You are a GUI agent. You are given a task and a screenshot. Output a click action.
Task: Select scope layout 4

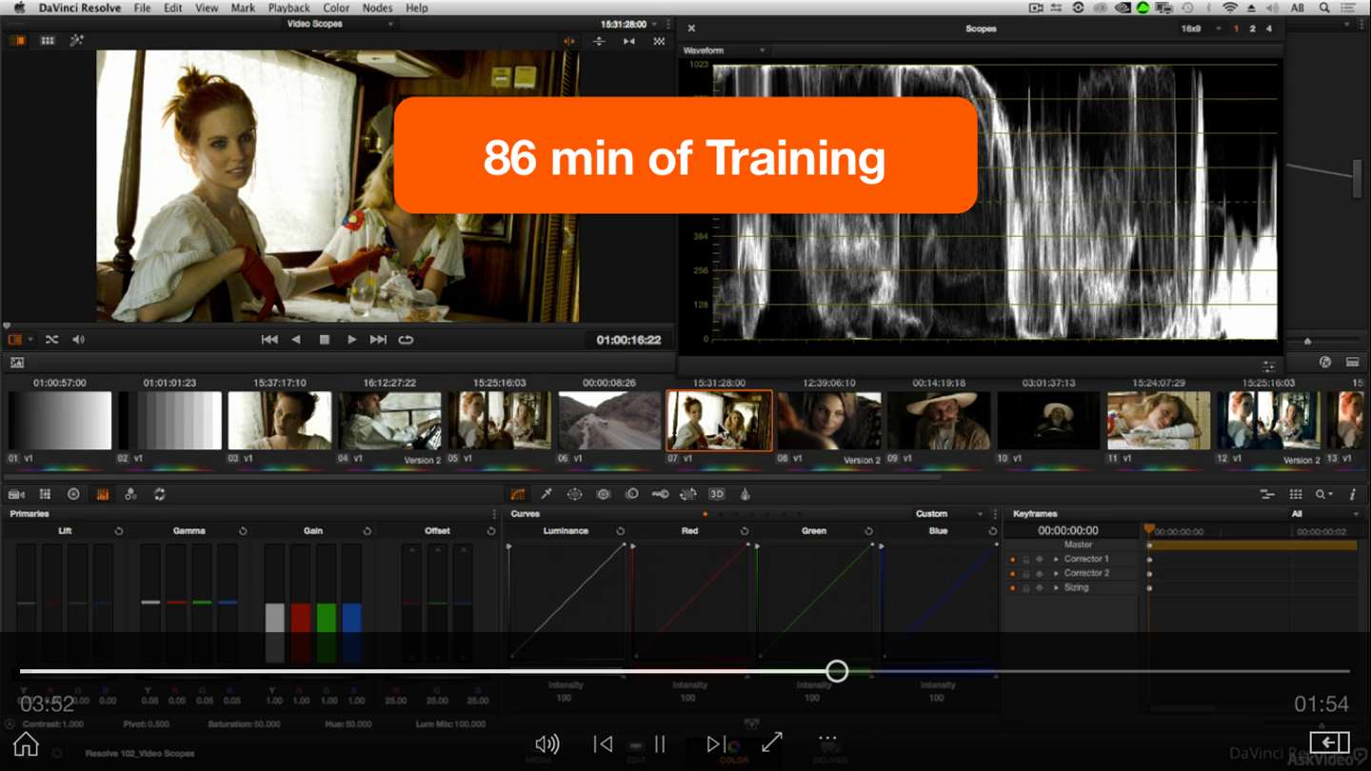point(1268,29)
